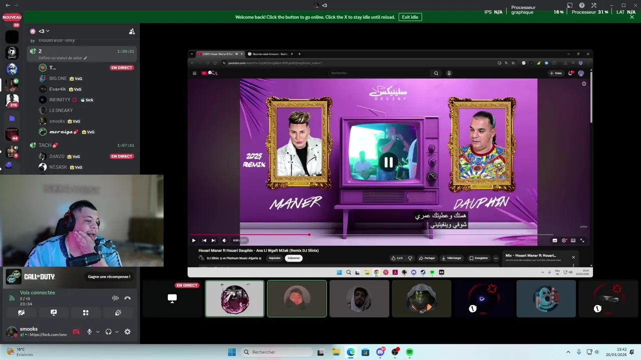Open Spotify from Windows taskbar
The width and height of the screenshot is (641, 360).
coord(410,352)
